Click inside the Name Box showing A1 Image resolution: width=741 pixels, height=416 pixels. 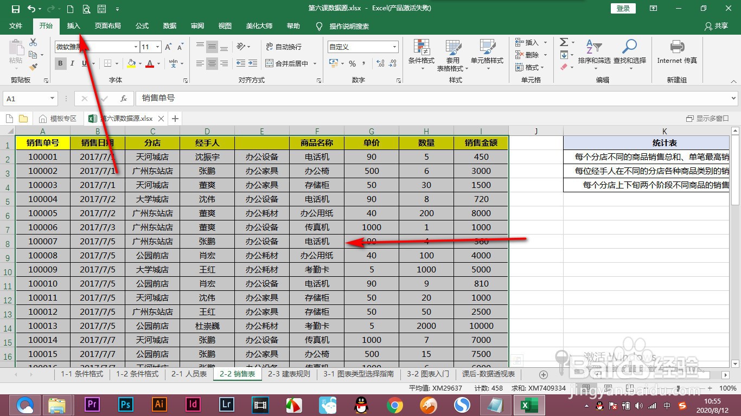[x=25, y=98]
